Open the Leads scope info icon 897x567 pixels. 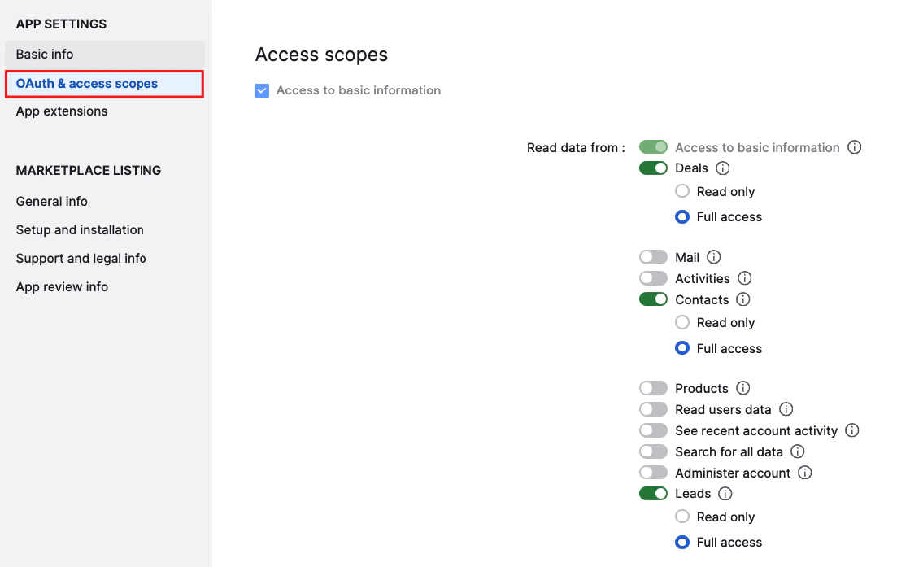coord(724,493)
